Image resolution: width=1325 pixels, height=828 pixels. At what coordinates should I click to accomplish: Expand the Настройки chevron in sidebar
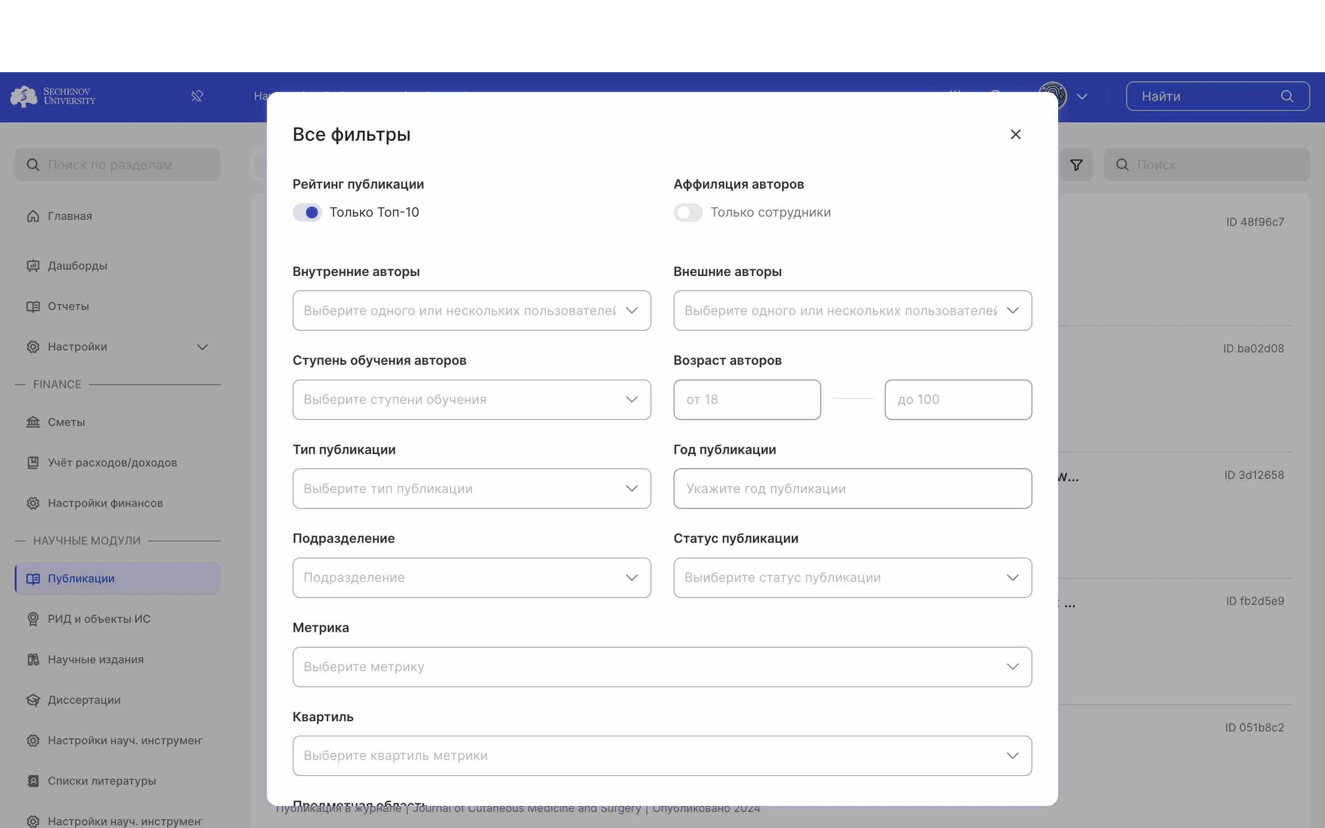pyautogui.click(x=202, y=347)
